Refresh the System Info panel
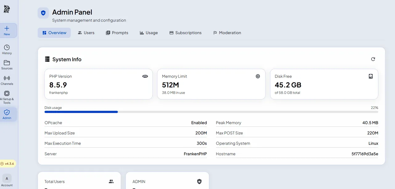Image resolution: width=395 pixels, height=189 pixels. click(373, 59)
